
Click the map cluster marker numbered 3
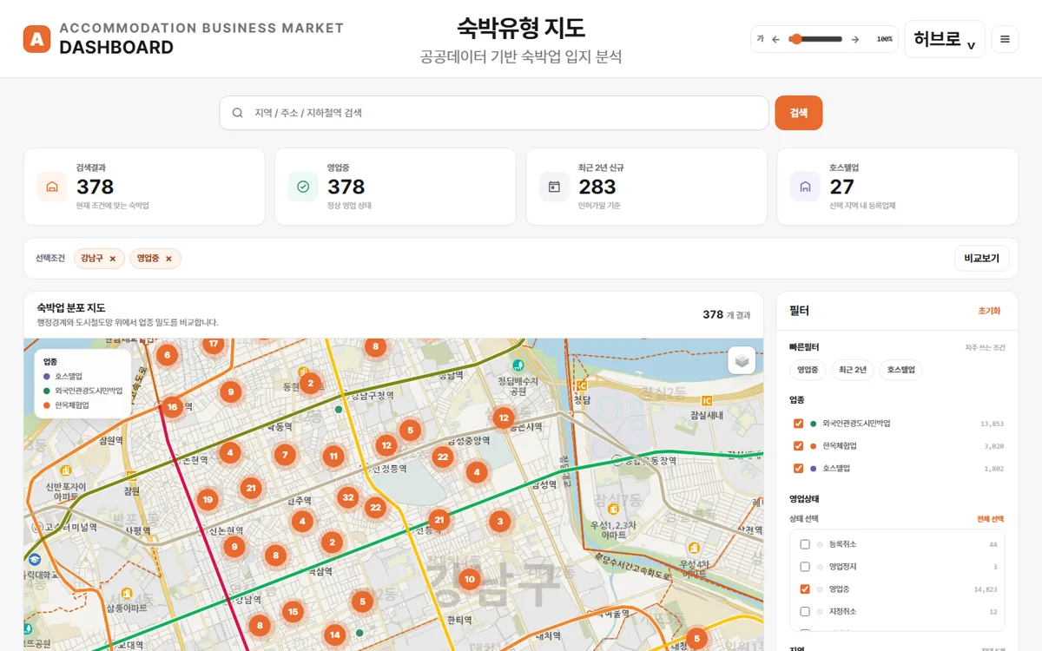pyautogui.click(x=499, y=522)
